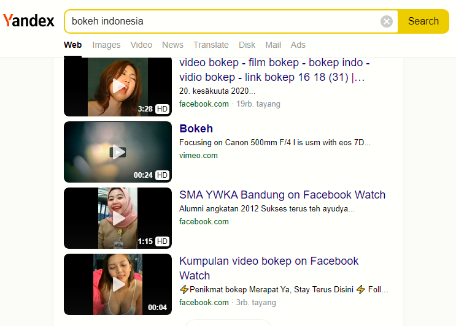Click 'Focusing on Canon 500mm F/4' description text
The height and width of the screenshot is (326, 456).
pos(275,143)
